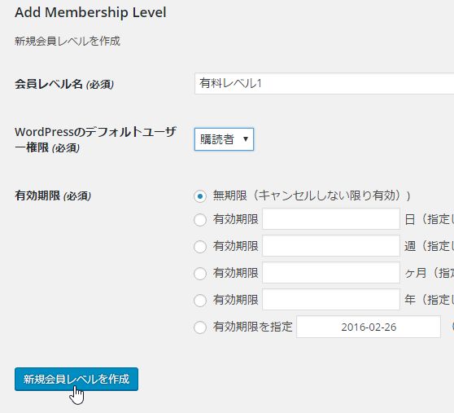This screenshot has height=413, width=454.
Task: Click the 会員レベル名 text input field
Action: coord(325,84)
